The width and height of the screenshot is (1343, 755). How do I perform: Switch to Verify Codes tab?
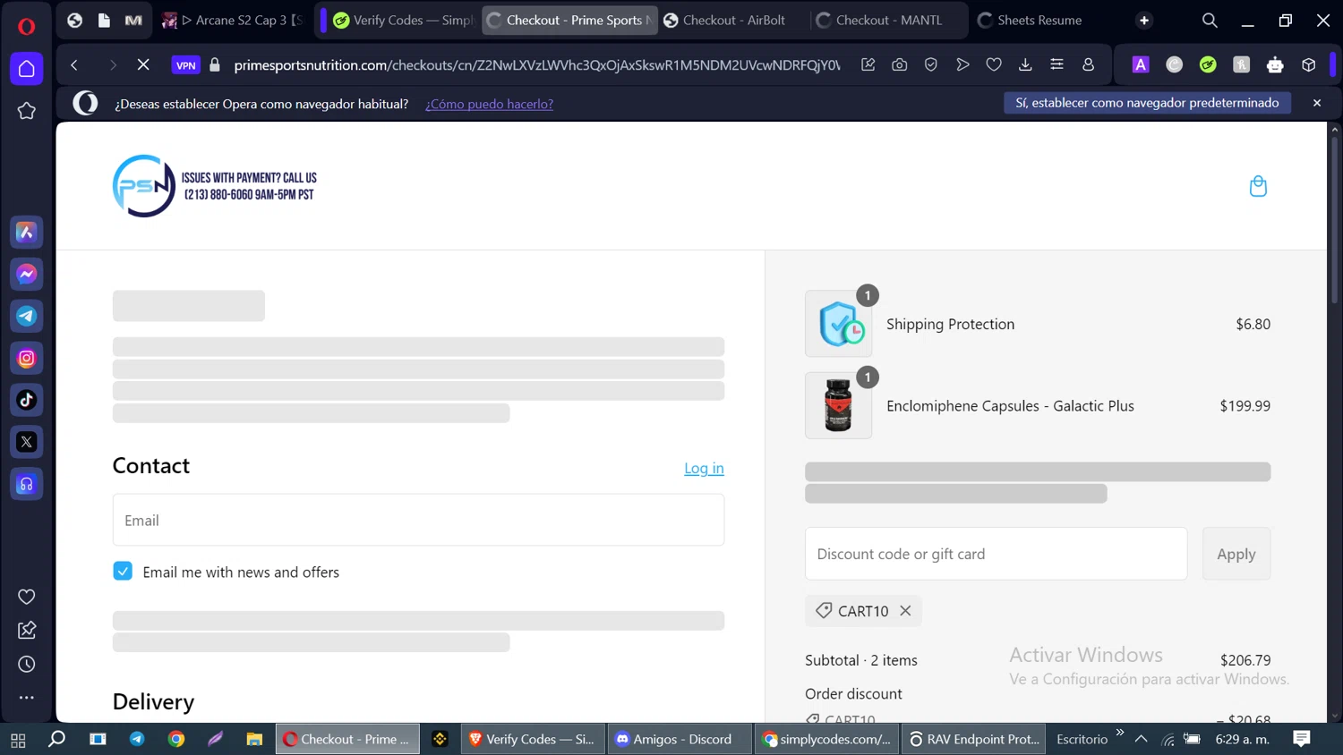[x=401, y=20]
